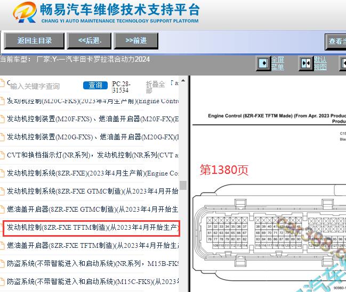Open the 全屏菜单 text link

278,63
